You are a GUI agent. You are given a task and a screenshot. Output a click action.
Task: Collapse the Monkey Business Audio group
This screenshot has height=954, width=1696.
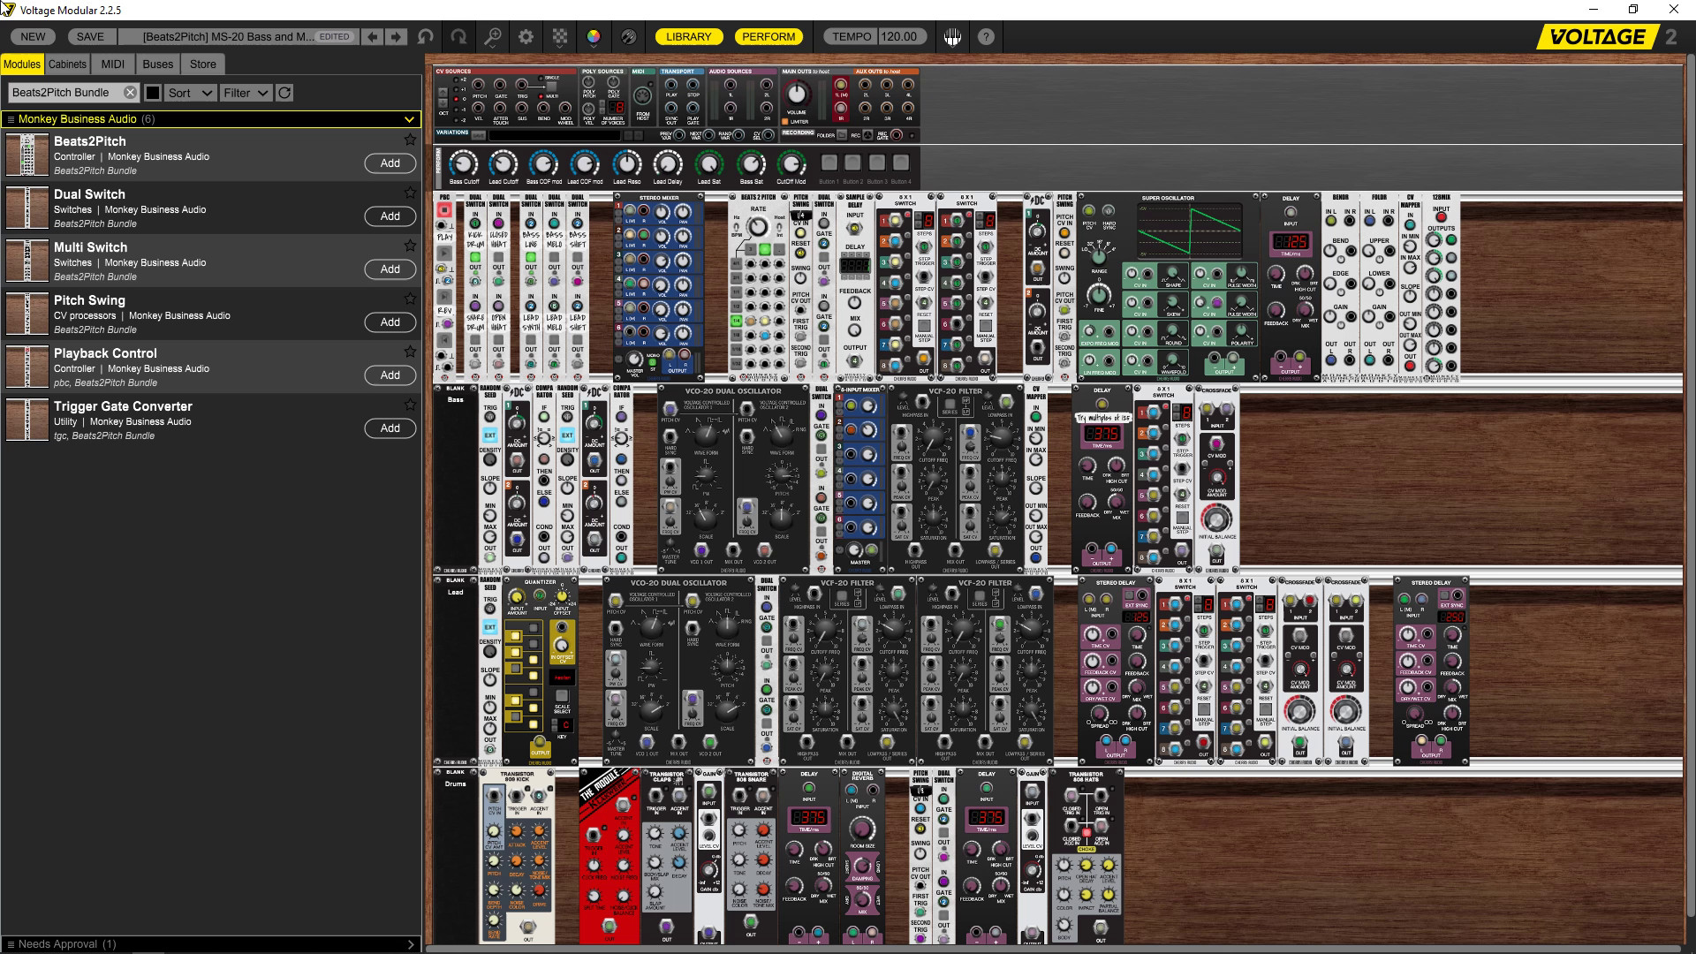pos(409,119)
